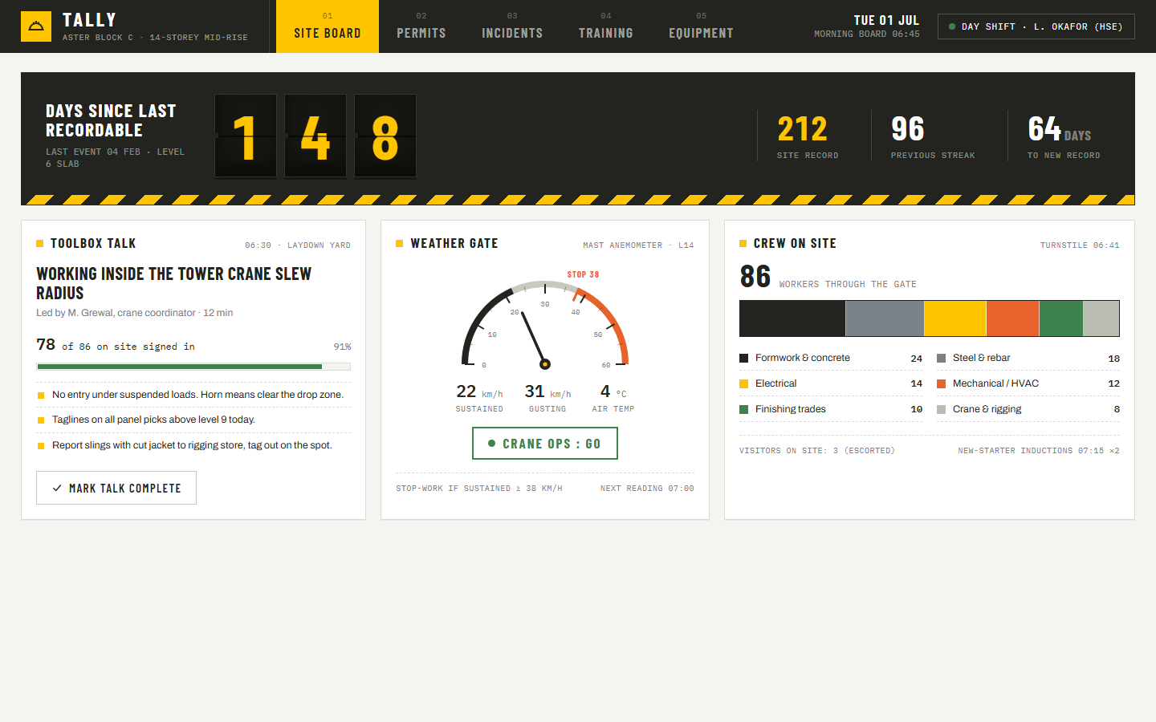
Task: Click the Formwork & concrete legend swatch
Action: (x=743, y=359)
